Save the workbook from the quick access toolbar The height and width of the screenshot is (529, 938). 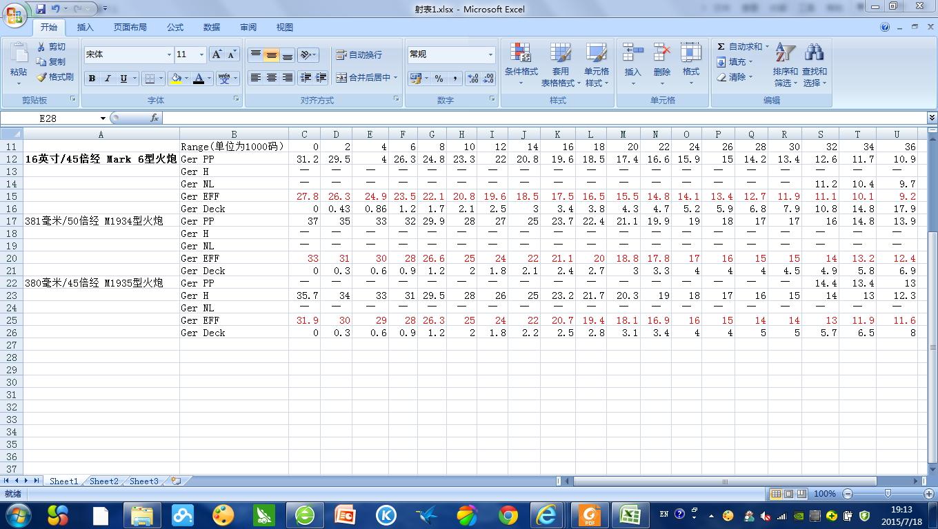41,9
